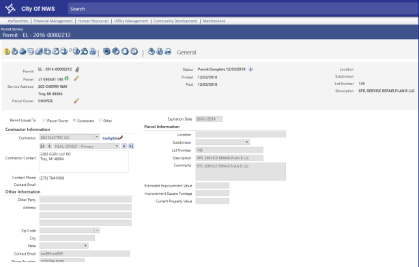Click the Paid date 12/03/2018
Image resolution: width=419 pixels, height=267 pixels.
coord(207,84)
